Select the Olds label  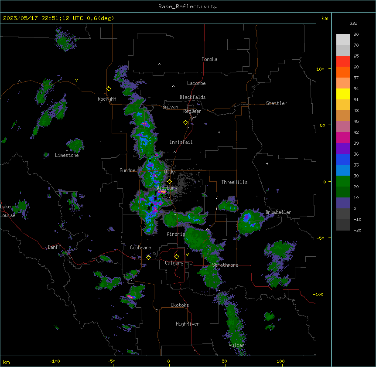(169, 172)
